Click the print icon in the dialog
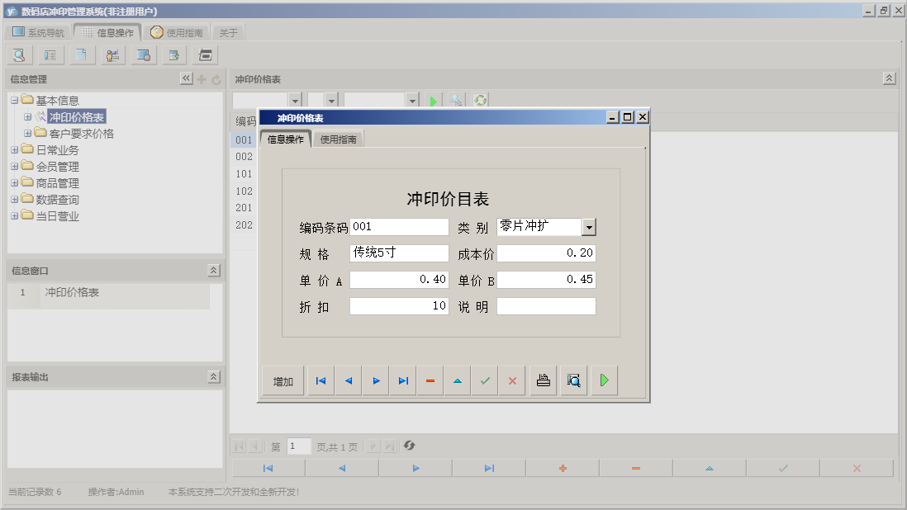The image size is (907, 510). tap(544, 380)
